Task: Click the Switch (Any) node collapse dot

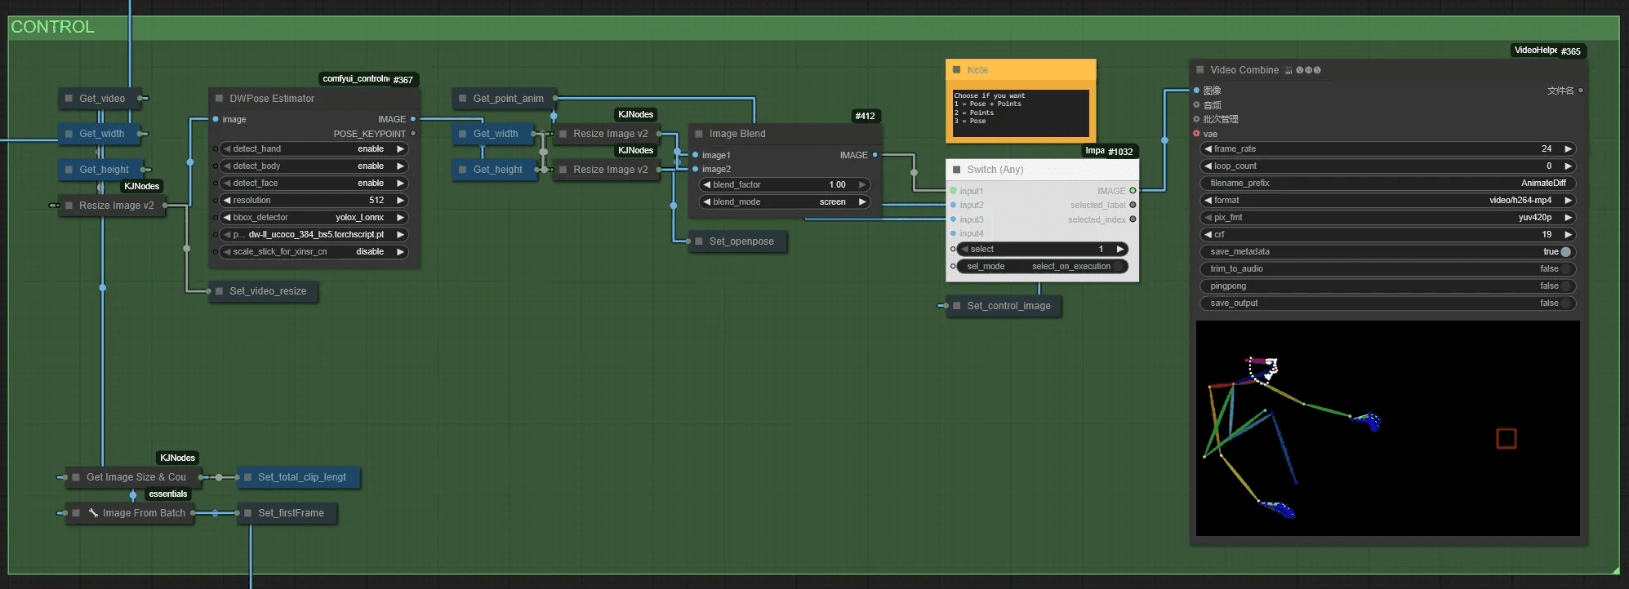Action: [x=957, y=170]
